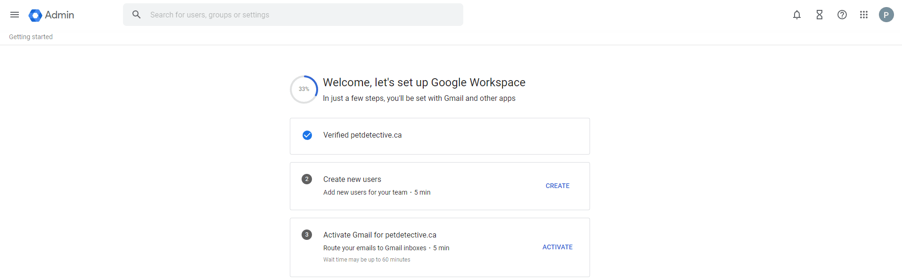Click the Getting started breadcrumb
Image resolution: width=902 pixels, height=279 pixels.
click(x=31, y=37)
